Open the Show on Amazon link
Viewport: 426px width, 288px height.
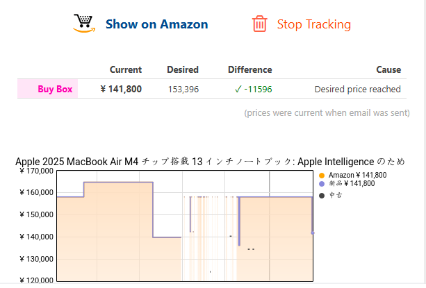[x=156, y=24]
